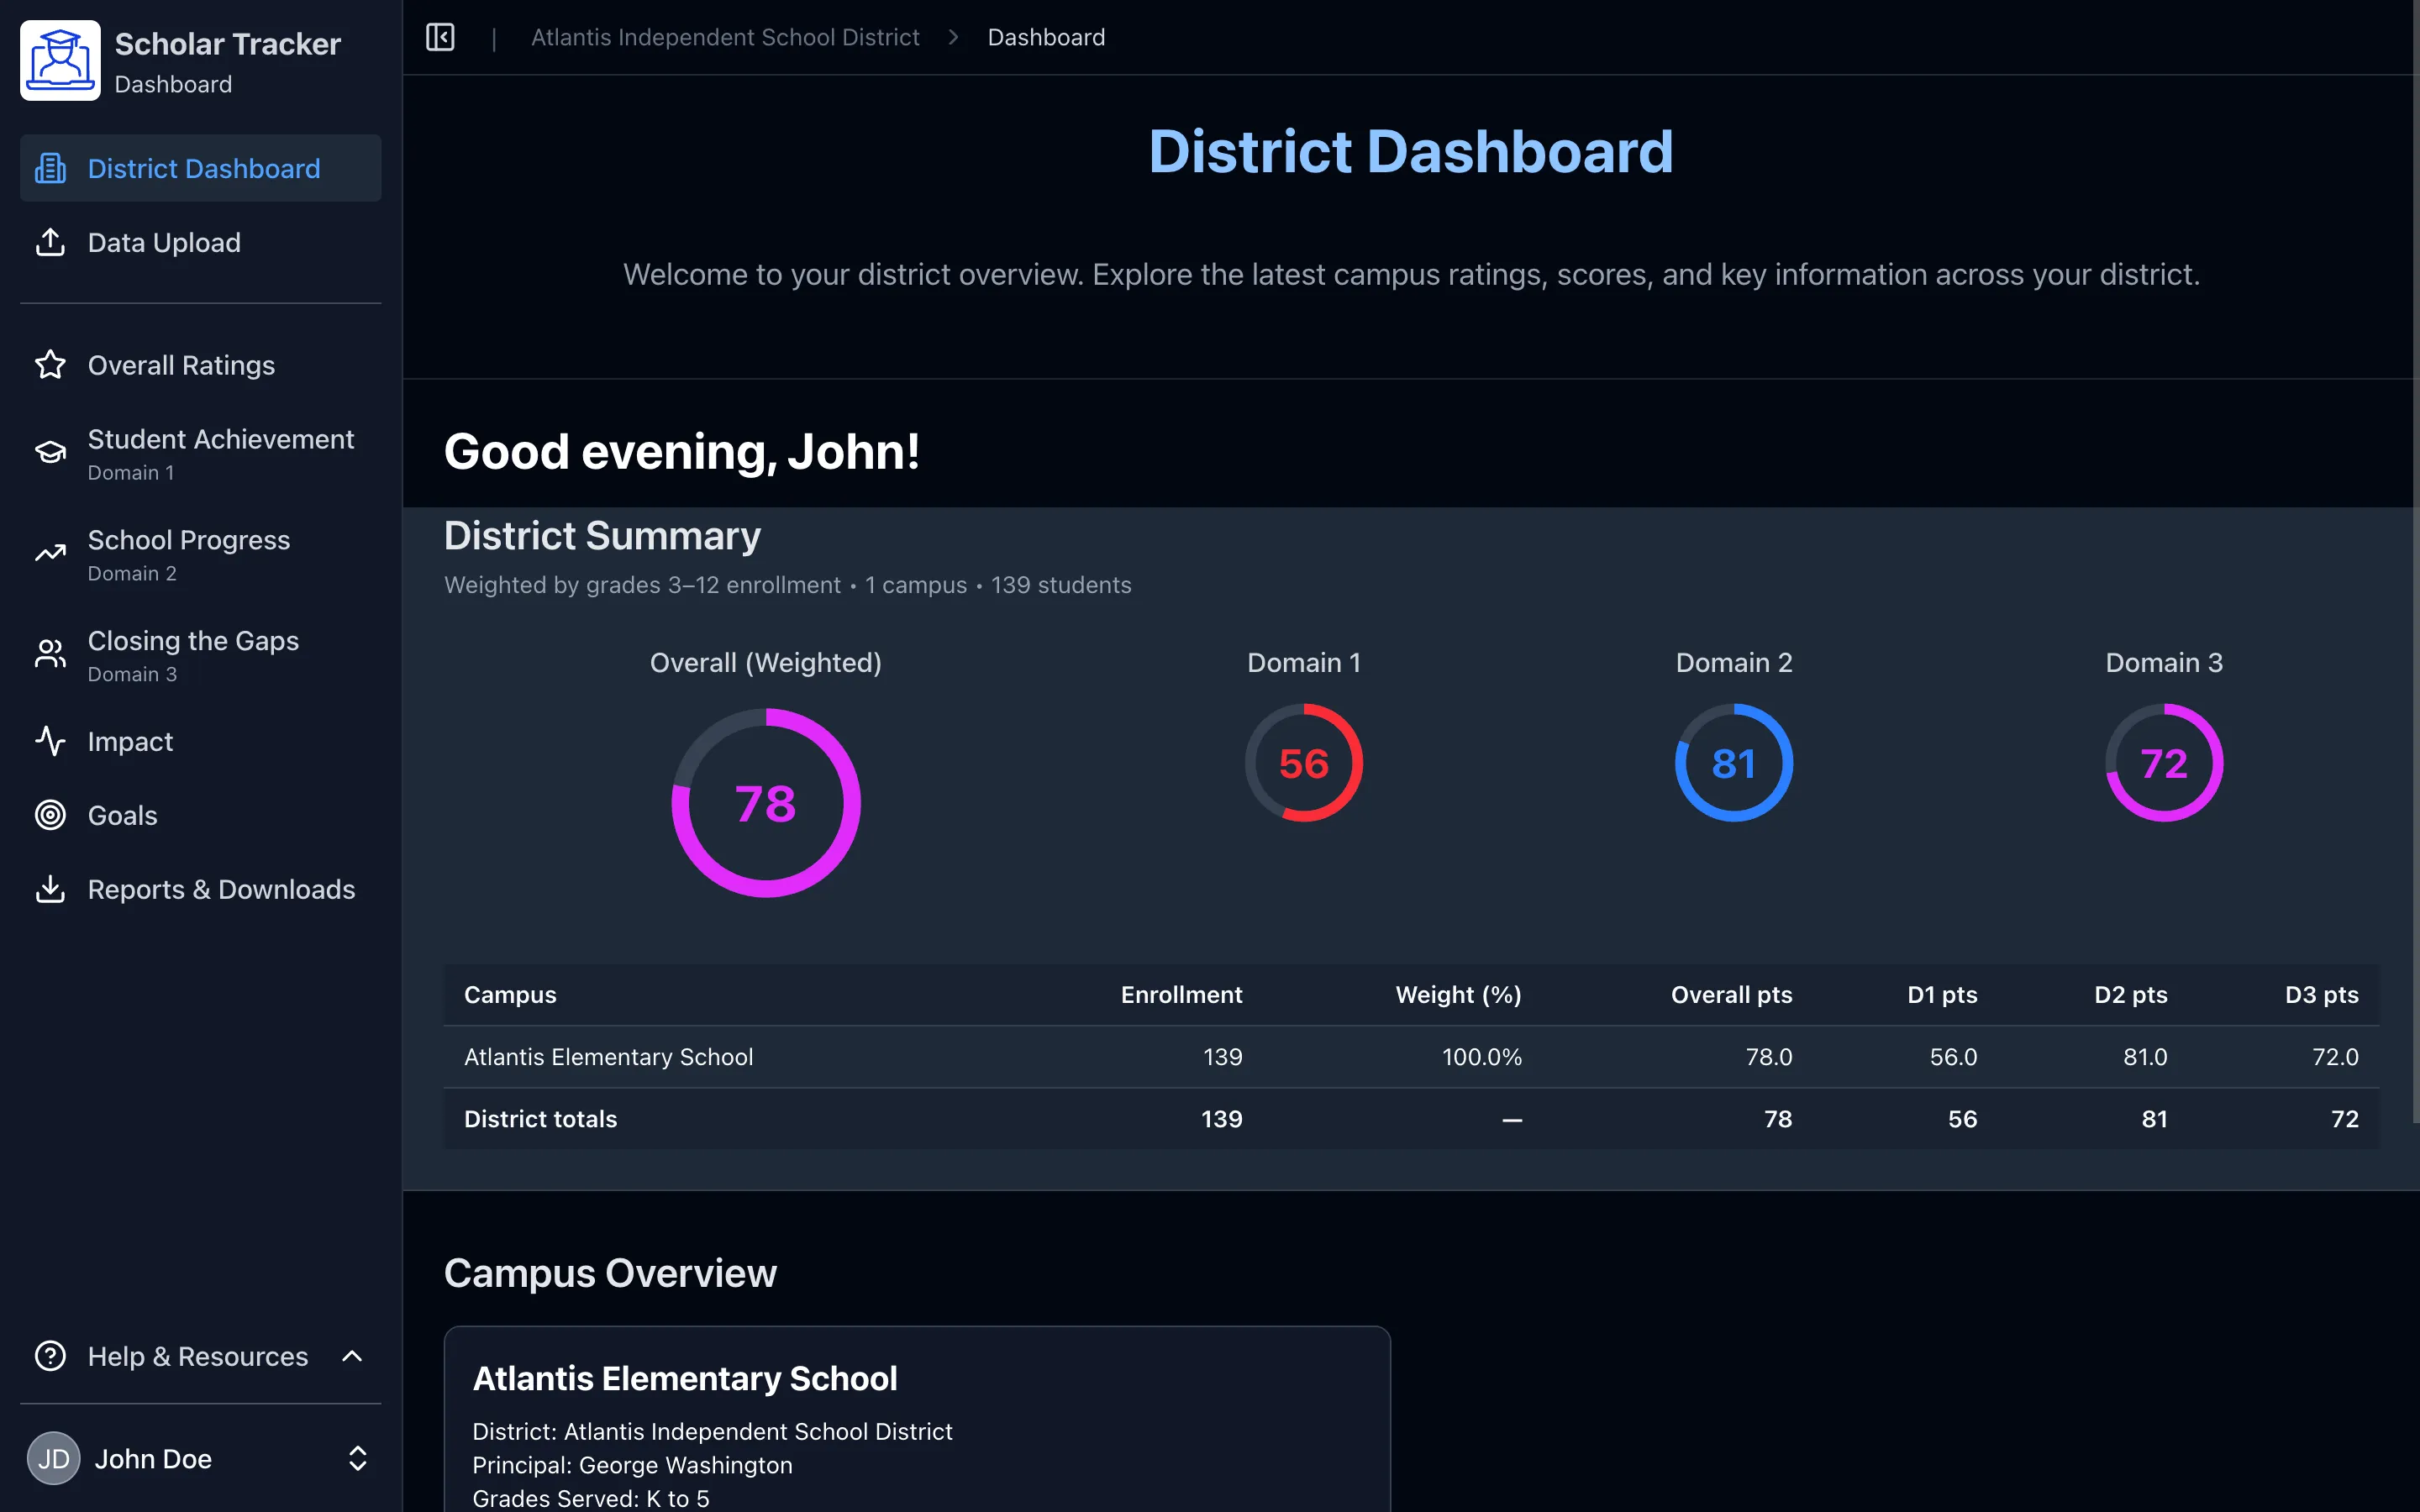This screenshot has height=1512, width=2420.
Task: Click the School Progress trend icon
Action: coord(50,553)
